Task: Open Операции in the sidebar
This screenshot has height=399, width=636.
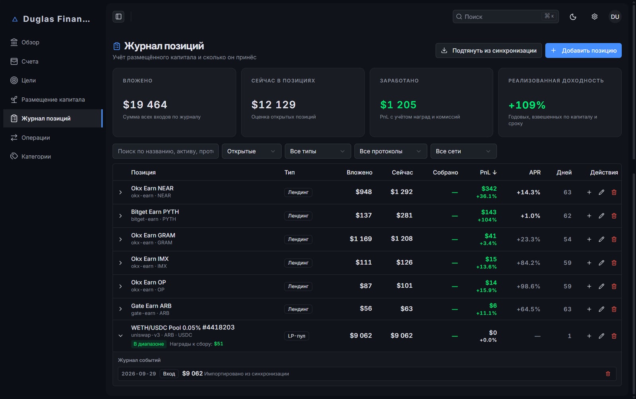Action: point(52,138)
